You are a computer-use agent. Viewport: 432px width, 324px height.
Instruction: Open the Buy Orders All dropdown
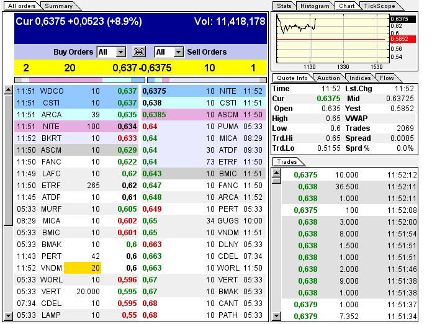click(x=112, y=52)
